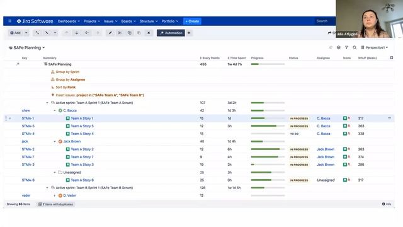Open the Issues menu

coord(111,21)
